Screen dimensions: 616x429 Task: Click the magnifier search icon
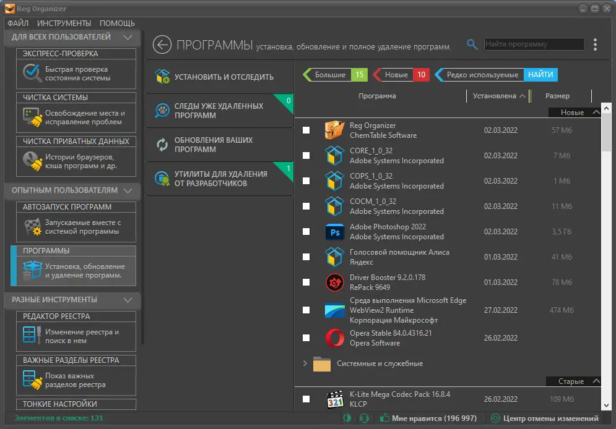coord(472,45)
